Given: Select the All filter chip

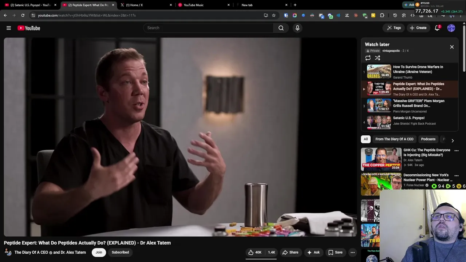Looking at the screenshot, I should [x=366, y=139].
